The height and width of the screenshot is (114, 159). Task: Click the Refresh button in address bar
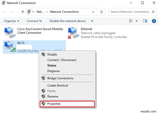coord(101,12)
